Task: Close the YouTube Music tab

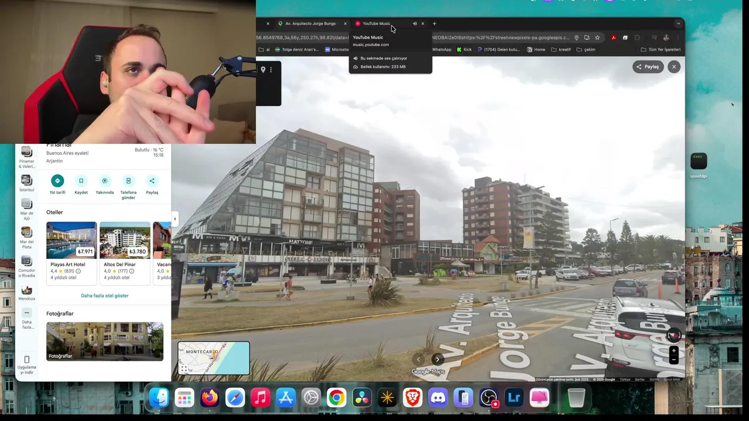Action: coord(422,23)
